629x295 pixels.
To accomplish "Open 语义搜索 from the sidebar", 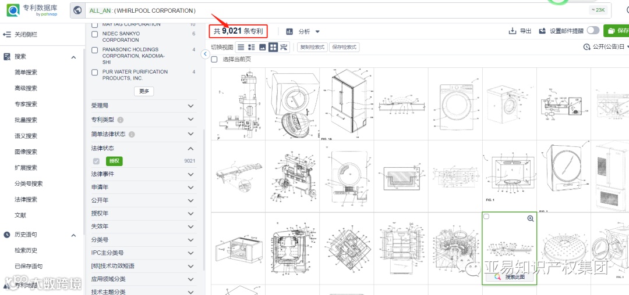I will (26, 136).
